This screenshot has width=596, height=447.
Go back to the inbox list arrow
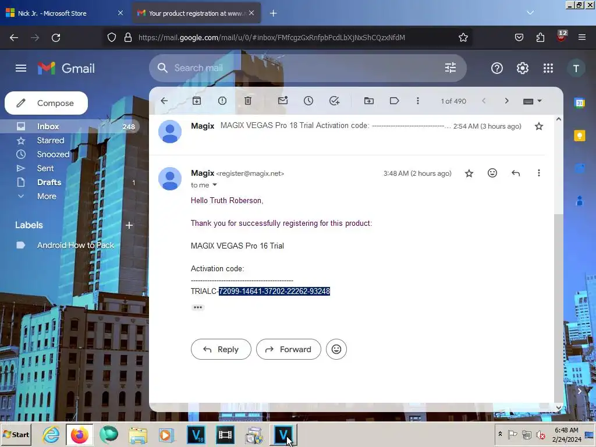point(164,101)
